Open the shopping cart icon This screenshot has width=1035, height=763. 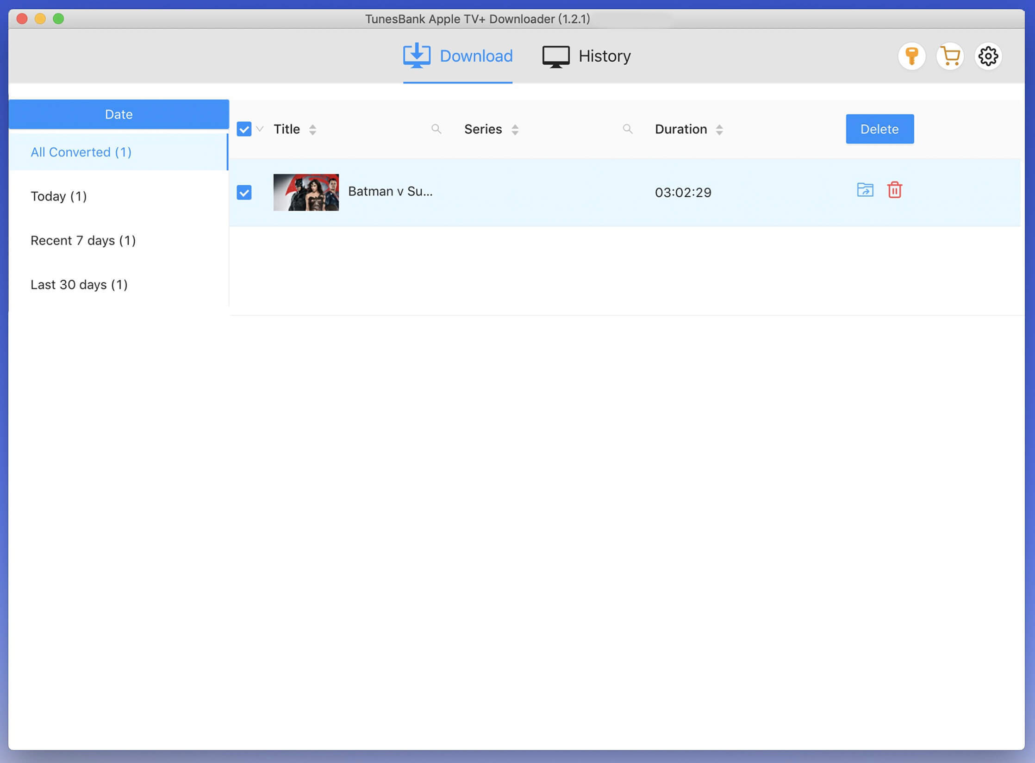point(952,56)
